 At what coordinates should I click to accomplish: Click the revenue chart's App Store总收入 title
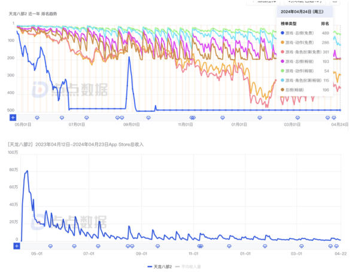pos(75,145)
